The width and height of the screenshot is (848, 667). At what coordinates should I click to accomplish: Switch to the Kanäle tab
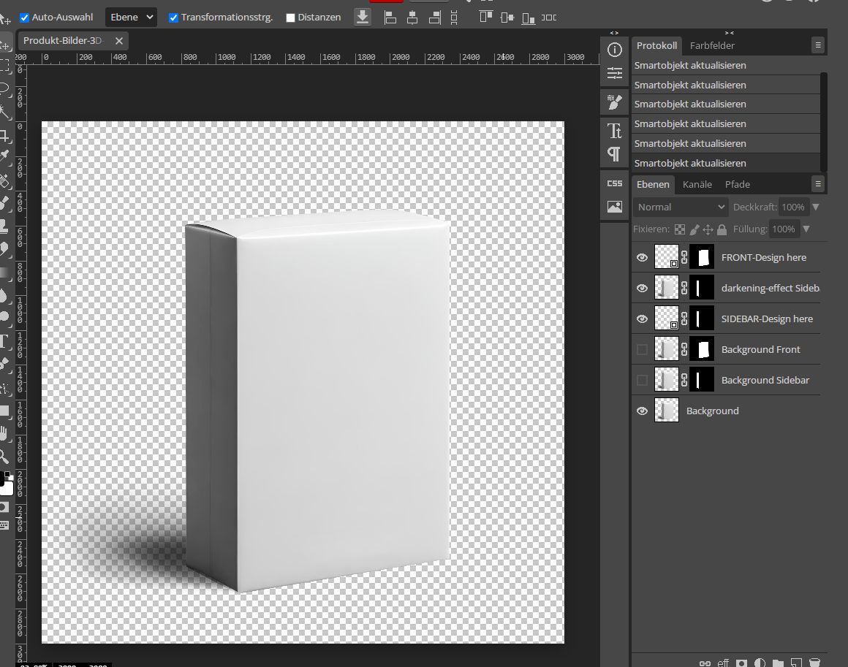[x=697, y=184]
